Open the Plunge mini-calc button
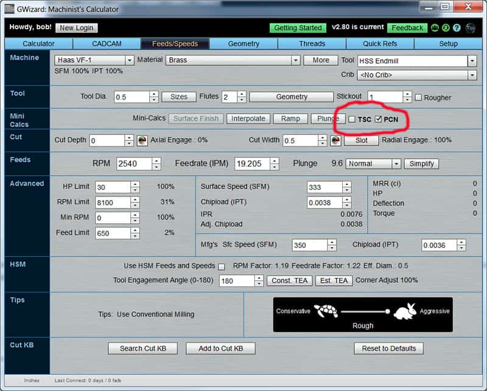The image size is (487, 391). pos(328,119)
